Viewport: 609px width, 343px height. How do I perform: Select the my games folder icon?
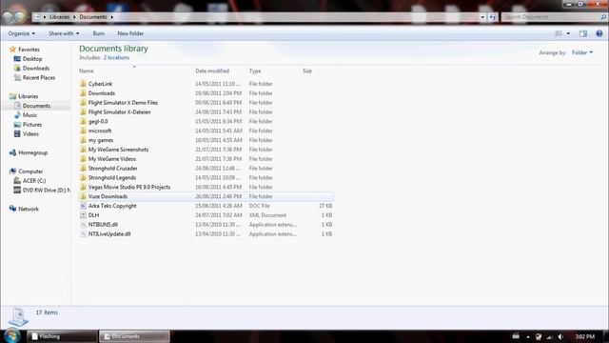pyautogui.click(x=83, y=140)
